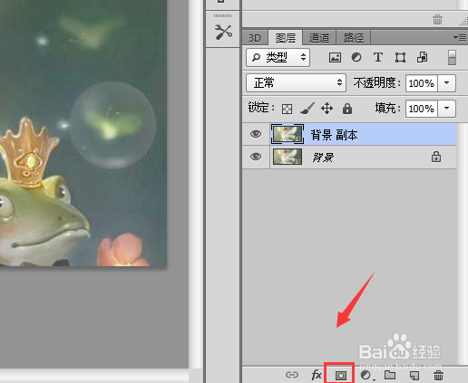Select the 背景 layer name
468x383 pixels.
point(323,158)
